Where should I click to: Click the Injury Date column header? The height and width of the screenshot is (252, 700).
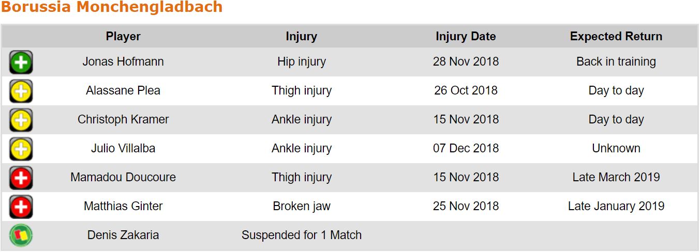click(x=466, y=36)
